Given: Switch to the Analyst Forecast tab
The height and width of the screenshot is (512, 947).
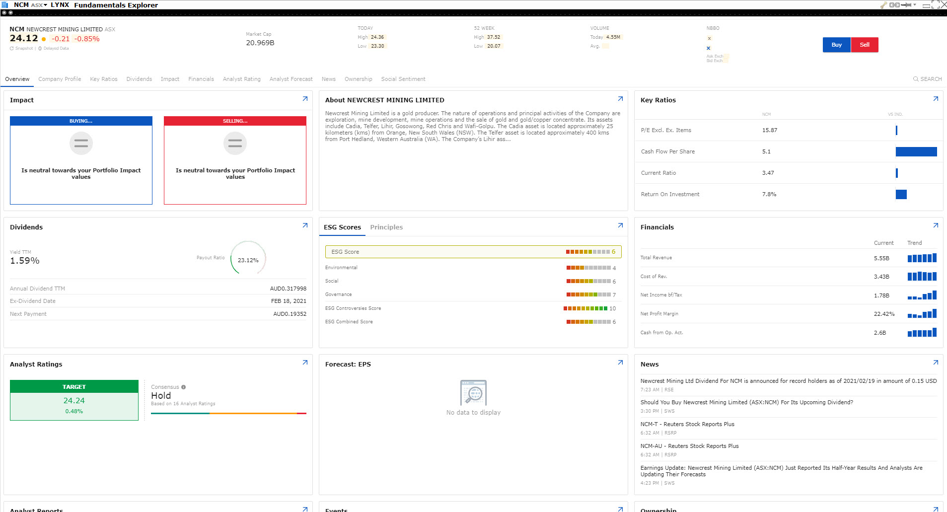Looking at the screenshot, I should click(291, 79).
